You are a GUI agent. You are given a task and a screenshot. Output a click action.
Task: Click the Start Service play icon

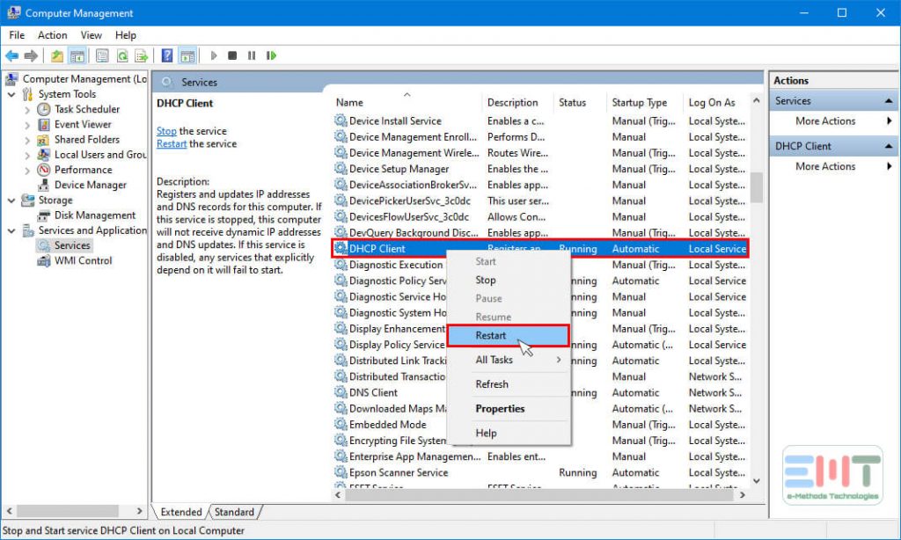[214, 55]
